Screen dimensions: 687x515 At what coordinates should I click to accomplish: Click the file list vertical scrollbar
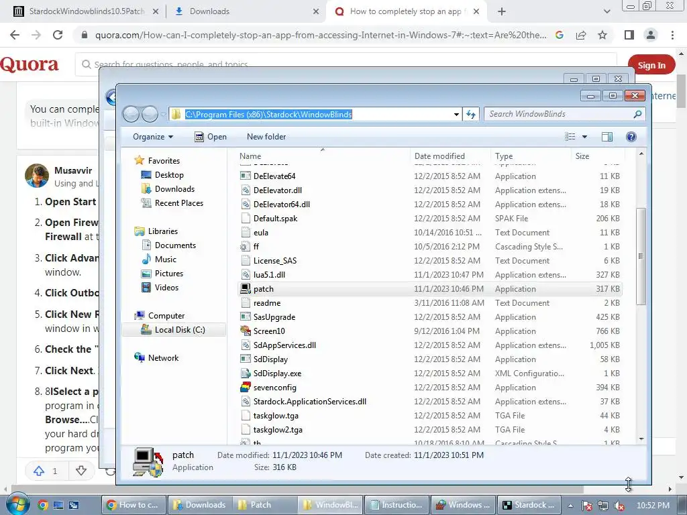point(641,257)
